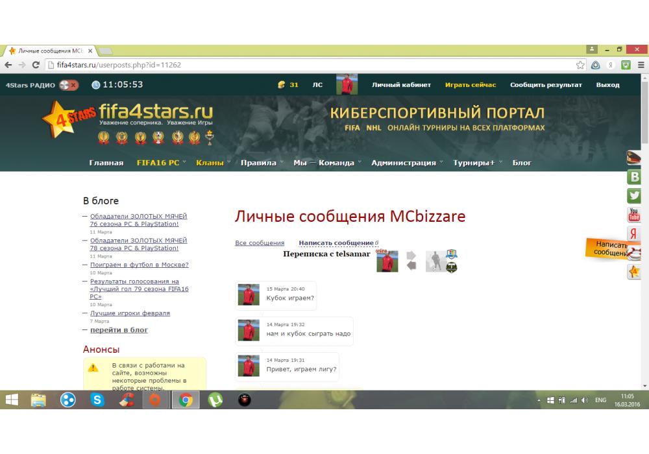Click перейти в блог link
649x454 pixels.
[119, 330]
